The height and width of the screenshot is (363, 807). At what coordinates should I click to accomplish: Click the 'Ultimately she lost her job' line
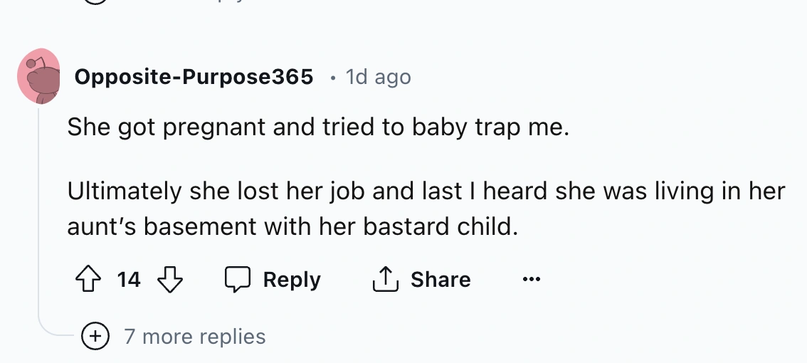(x=426, y=191)
